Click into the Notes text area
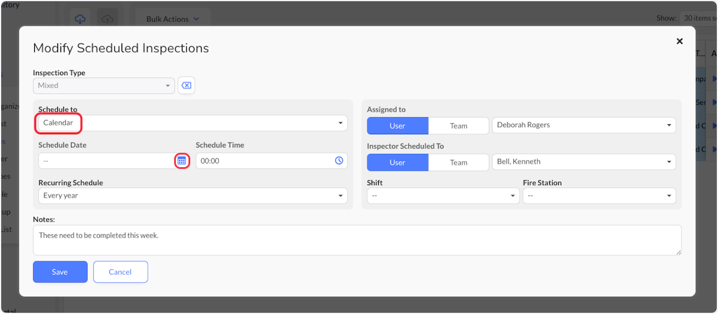This screenshot has width=718, height=314. click(x=357, y=240)
